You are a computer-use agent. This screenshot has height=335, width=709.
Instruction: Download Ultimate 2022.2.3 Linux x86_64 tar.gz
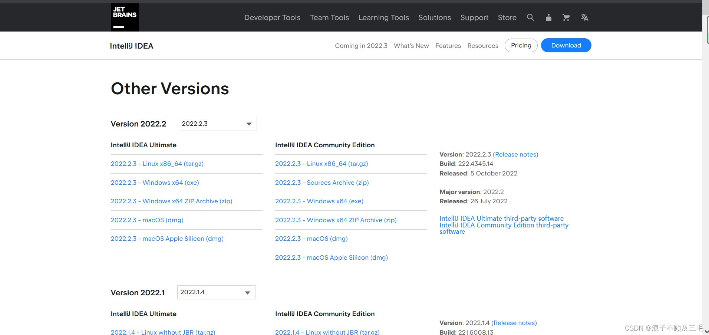157,164
